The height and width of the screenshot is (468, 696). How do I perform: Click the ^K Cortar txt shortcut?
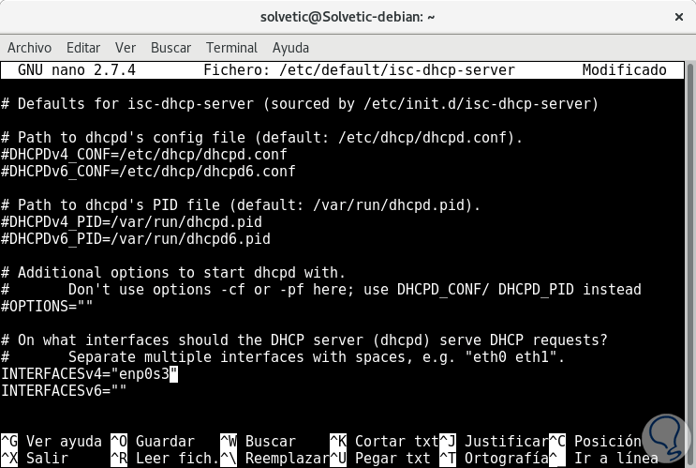(384, 442)
